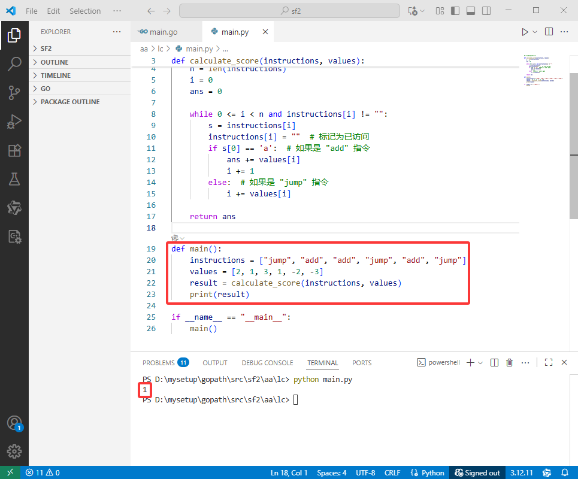Change encoding via UTF-8 status item
This screenshot has height=479, width=578.
365,473
